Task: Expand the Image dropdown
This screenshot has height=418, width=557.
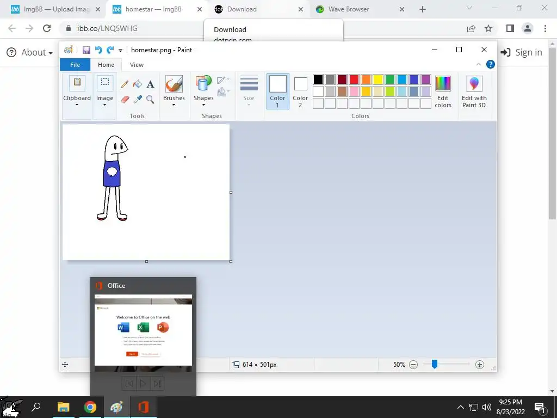Action: click(x=105, y=105)
